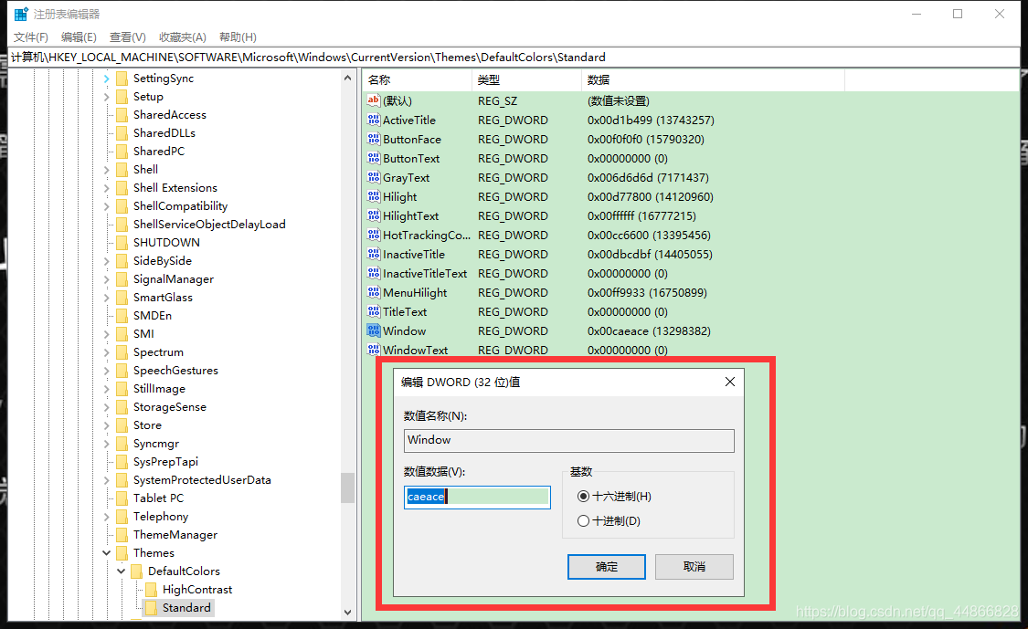Click the REG_DWORD icon beside ActiveTitle
The width and height of the screenshot is (1028, 629).
coord(375,120)
